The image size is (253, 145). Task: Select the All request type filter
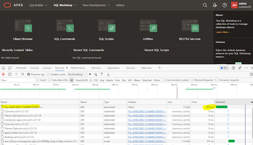coord(72,80)
